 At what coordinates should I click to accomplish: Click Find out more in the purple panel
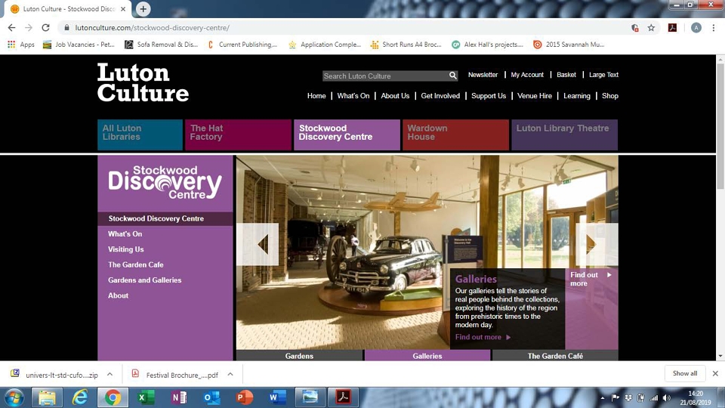[x=591, y=279]
